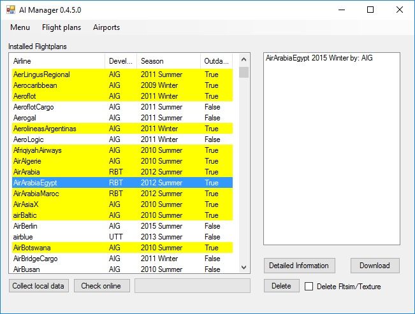The height and width of the screenshot is (314, 415).
Task: Open the Flight plans menu
Action: [x=61, y=27]
